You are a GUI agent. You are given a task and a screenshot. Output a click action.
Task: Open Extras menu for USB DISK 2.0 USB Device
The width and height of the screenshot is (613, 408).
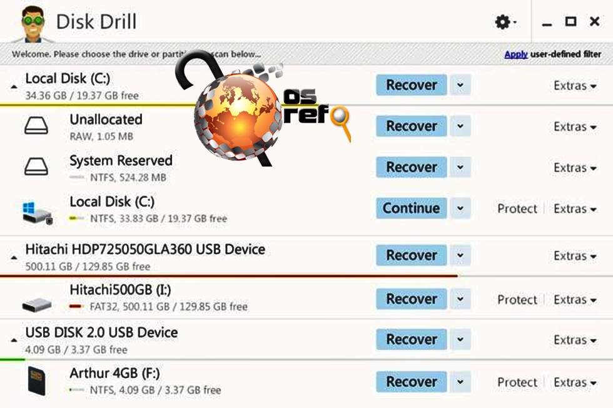click(575, 340)
